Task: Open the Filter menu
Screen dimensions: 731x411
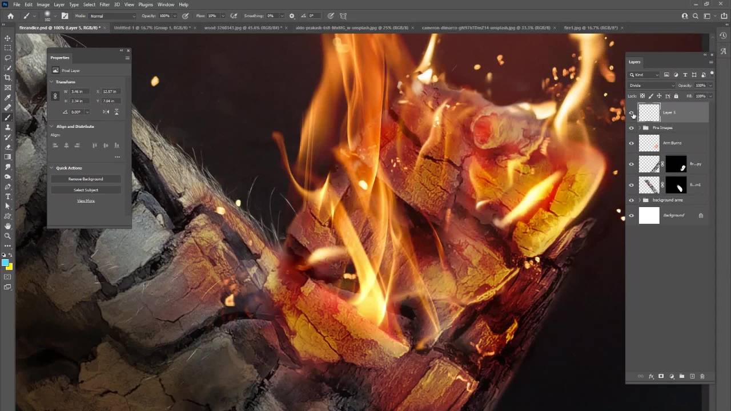Action: point(105,5)
